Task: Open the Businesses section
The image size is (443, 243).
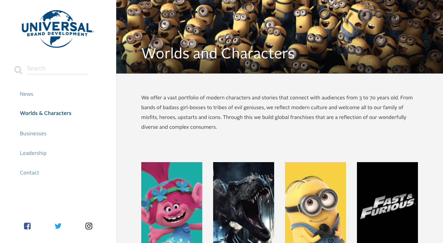Action: (33, 133)
